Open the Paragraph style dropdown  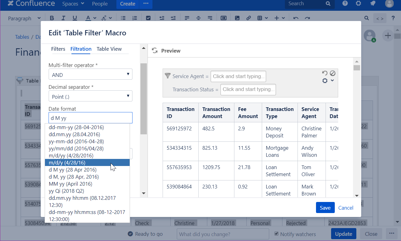click(24, 18)
